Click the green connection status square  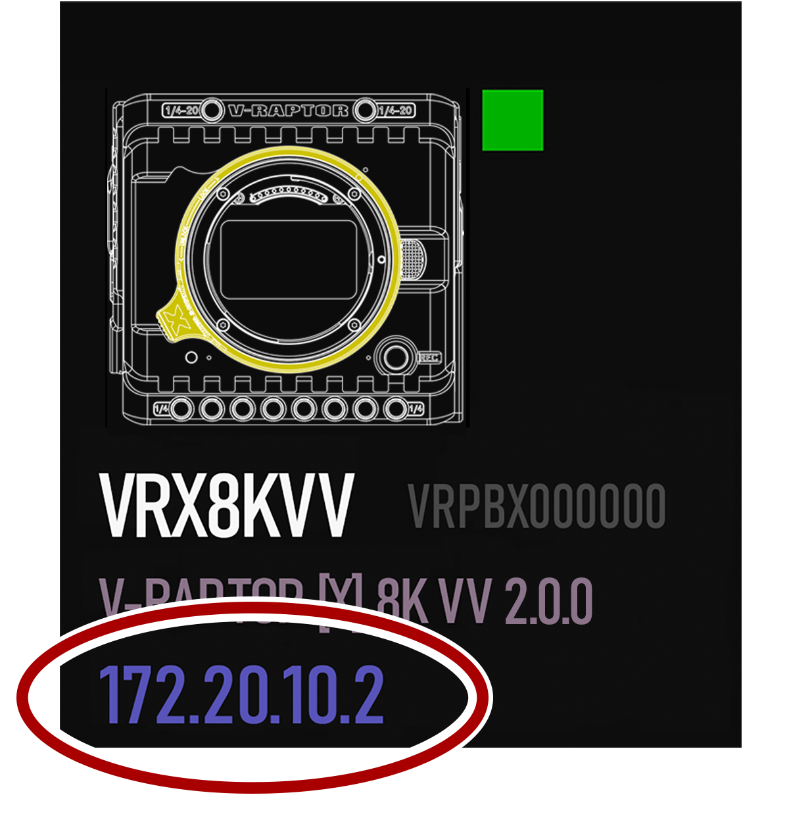pos(512,120)
